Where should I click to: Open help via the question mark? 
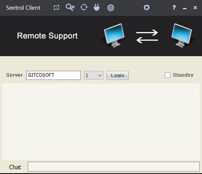coord(174,7)
